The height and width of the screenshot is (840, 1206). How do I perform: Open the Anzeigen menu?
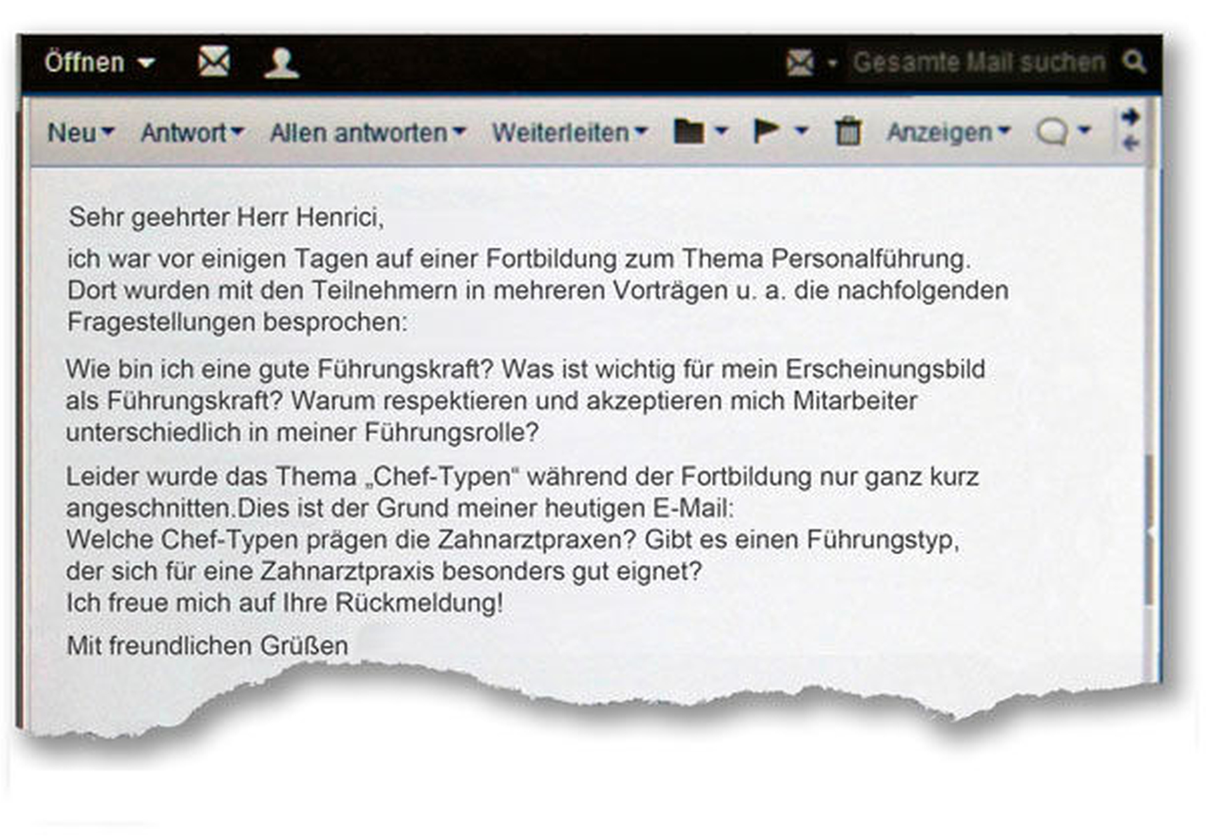click(x=948, y=133)
